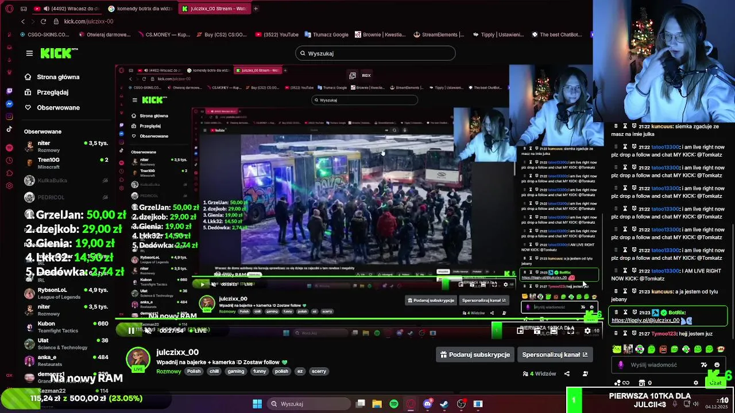Open TikTok in the Opera GX sidebar
Viewport: 735px width, 413px height.
pos(9,129)
